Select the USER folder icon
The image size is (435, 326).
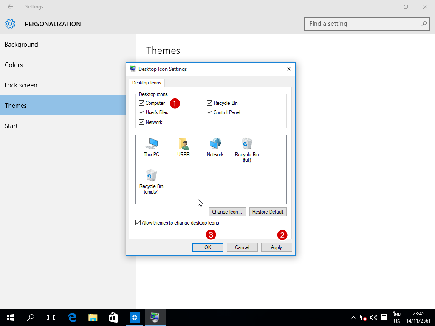(x=184, y=147)
